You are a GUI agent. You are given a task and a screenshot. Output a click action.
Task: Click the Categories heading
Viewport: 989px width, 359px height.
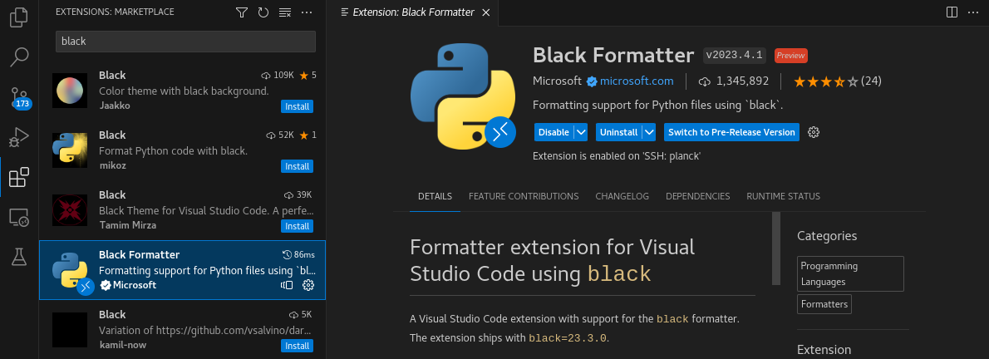click(x=827, y=236)
